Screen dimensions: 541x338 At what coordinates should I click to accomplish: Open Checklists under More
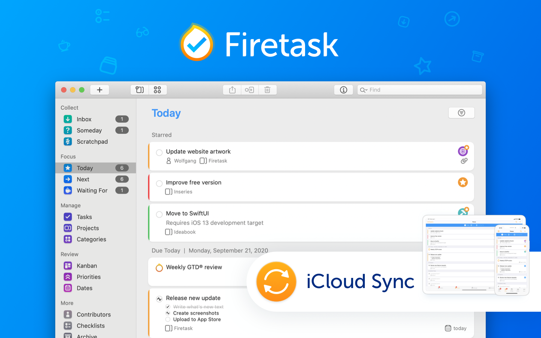[96, 326]
